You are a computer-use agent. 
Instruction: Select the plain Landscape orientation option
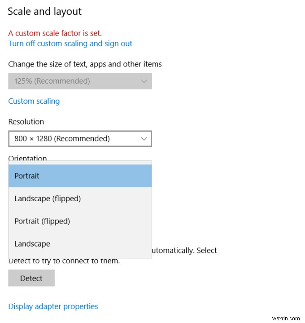coord(80,243)
